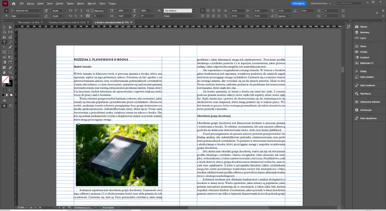
Task: Select the Type tool in the toolbox
Action: point(4,42)
